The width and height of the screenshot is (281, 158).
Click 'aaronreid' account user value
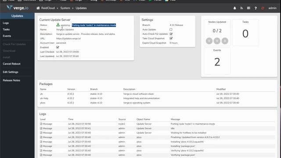[61, 43]
